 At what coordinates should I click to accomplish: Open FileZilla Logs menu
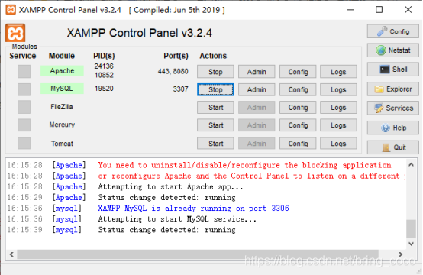pyautogui.click(x=338, y=108)
